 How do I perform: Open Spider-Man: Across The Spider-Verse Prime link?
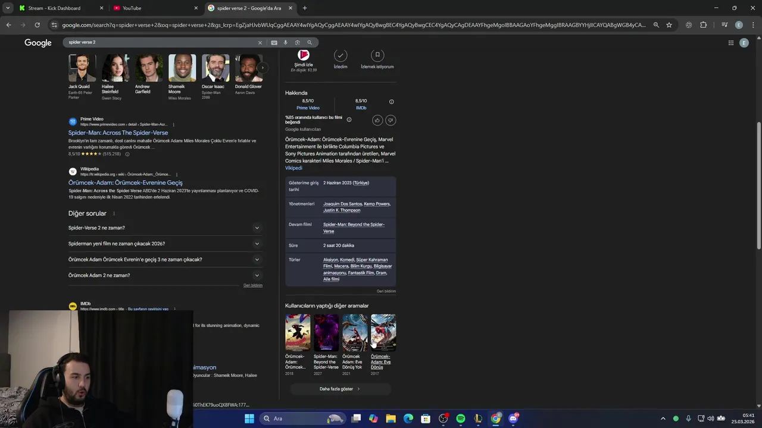pyautogui.click(x=118, y=133)
